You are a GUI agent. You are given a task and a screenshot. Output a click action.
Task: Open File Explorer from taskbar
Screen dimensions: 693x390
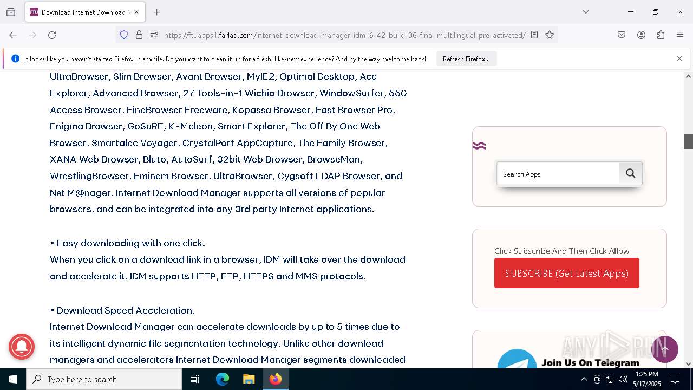pyautogui.click(x=249, y=379)
